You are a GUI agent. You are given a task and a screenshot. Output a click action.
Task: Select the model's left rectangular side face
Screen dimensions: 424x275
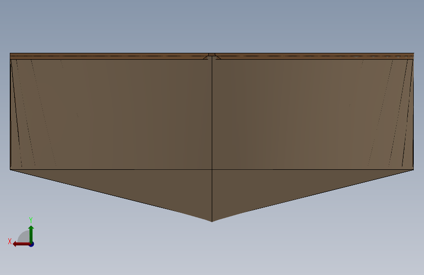pyautogui.click(x=111, y=114)
